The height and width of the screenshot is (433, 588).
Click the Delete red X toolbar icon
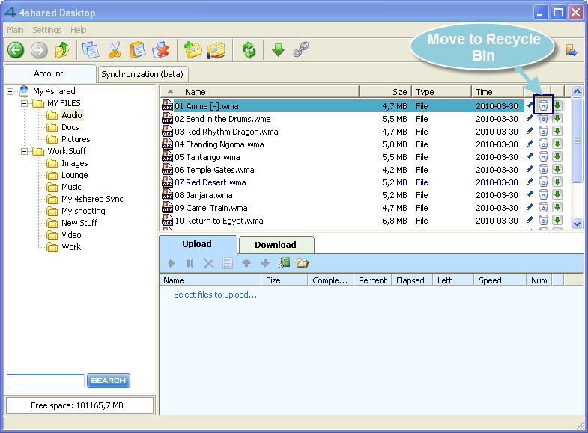[161, 50]
